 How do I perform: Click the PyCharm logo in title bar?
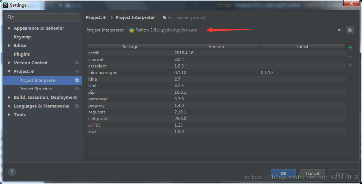pos(6,5)
